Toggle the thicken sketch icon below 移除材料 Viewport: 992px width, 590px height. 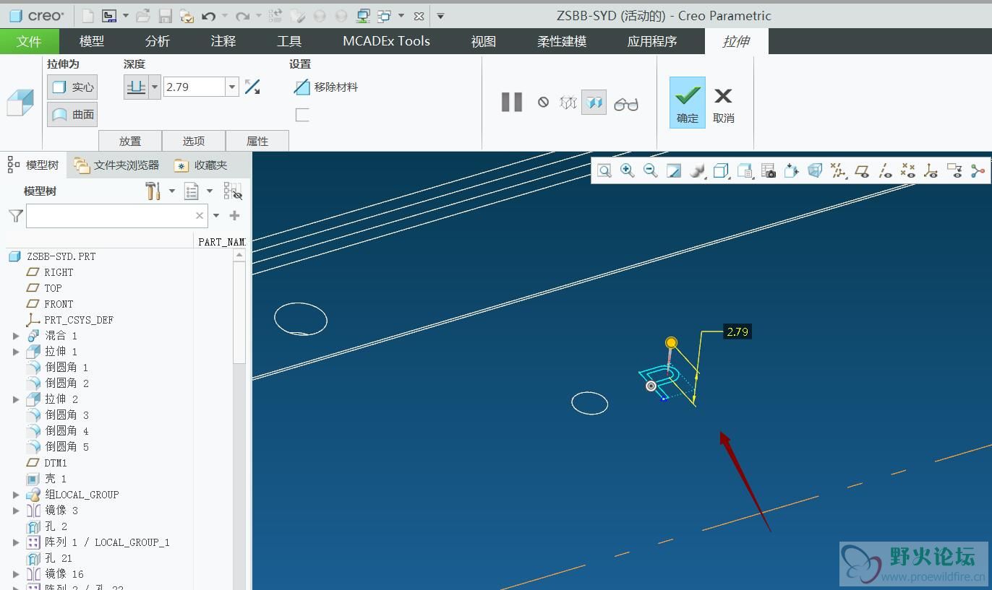[x=302, y=115]
